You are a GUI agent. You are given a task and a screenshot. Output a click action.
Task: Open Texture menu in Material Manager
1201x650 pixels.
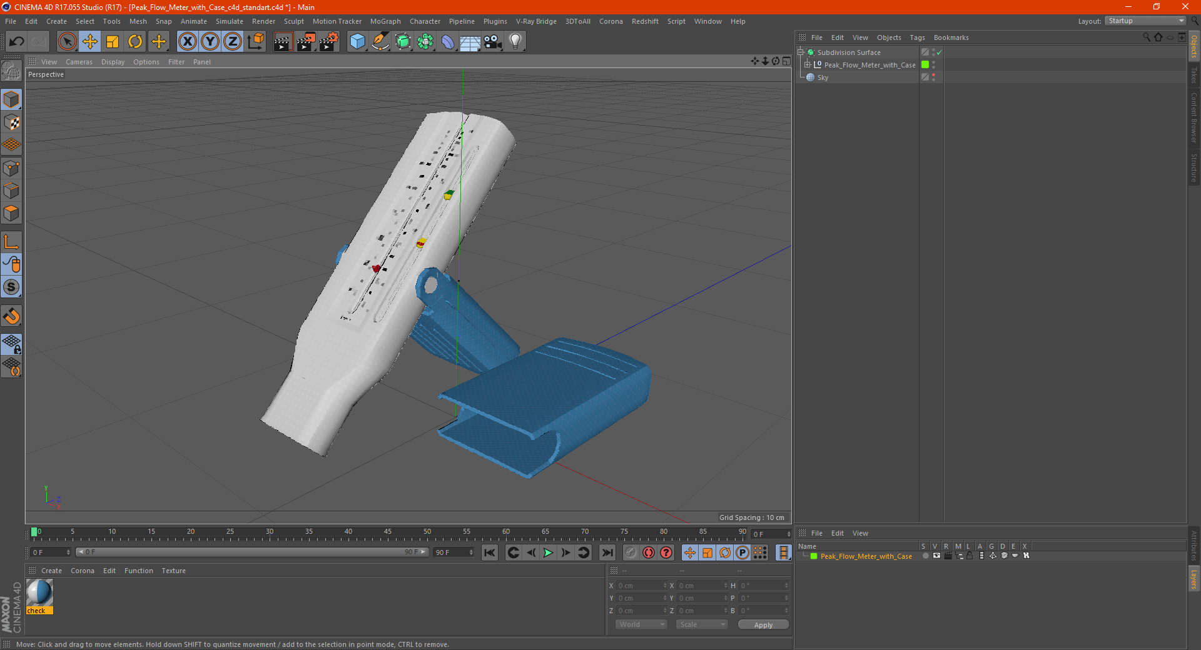[173, 571]
